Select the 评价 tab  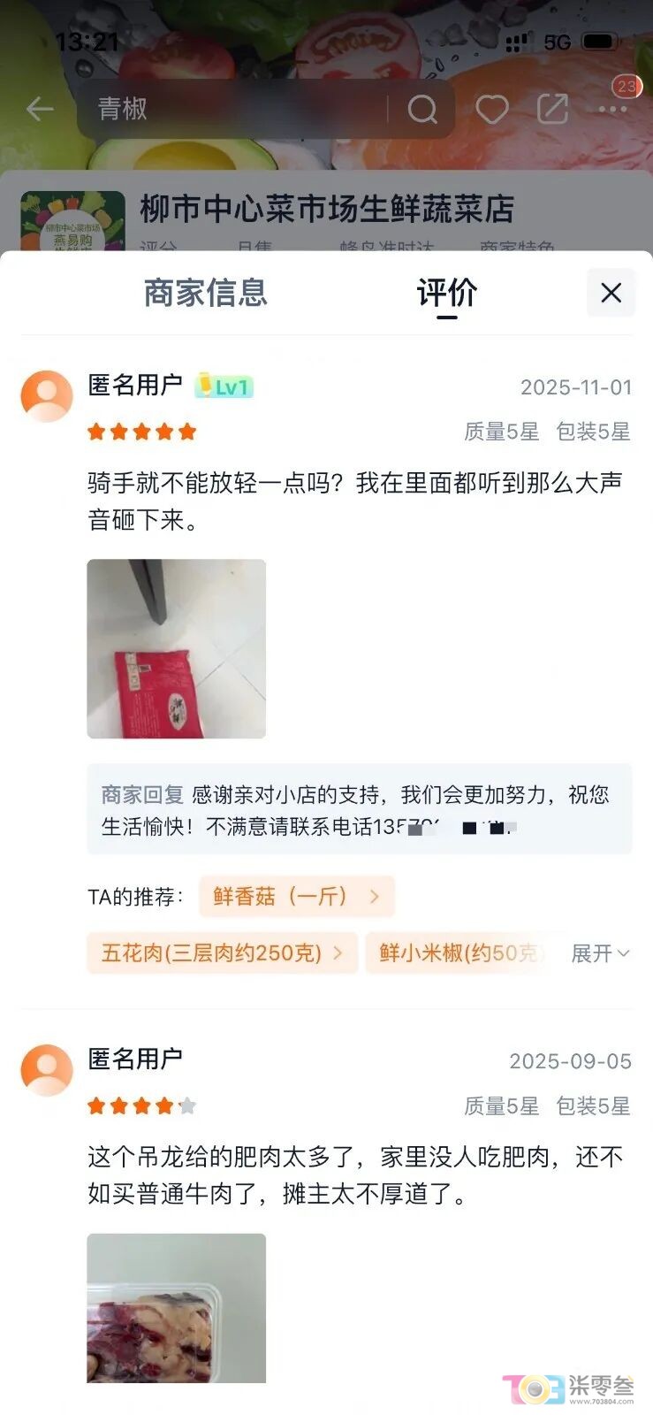pyautogui.click(x=447, y=293)
